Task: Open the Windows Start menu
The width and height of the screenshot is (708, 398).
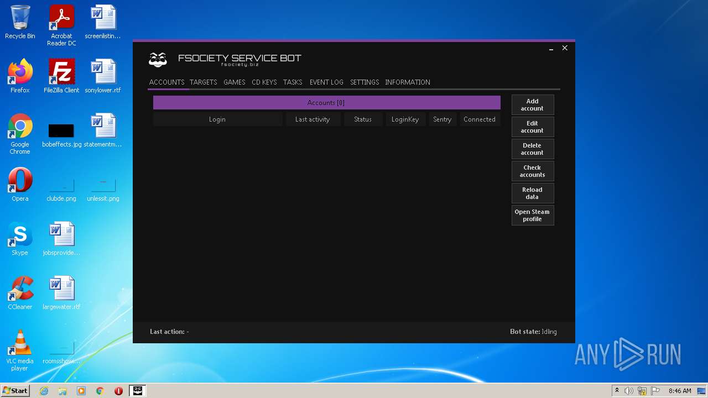Action: point(15,391)
